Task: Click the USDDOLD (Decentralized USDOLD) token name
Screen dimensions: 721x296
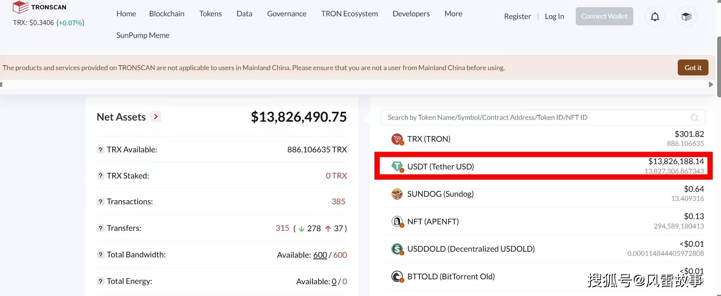Action: point(471,249)
